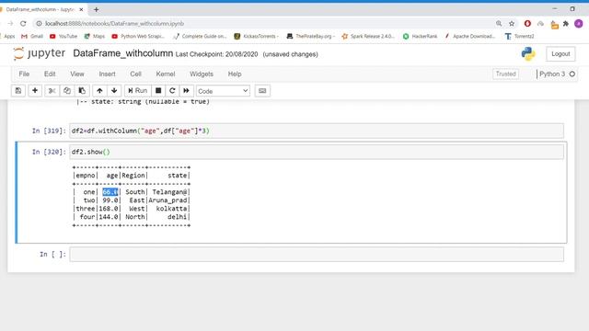Open the extensions puzzle icon
The width and height of the screenshot is (589, 331).
tap(566, 24)
